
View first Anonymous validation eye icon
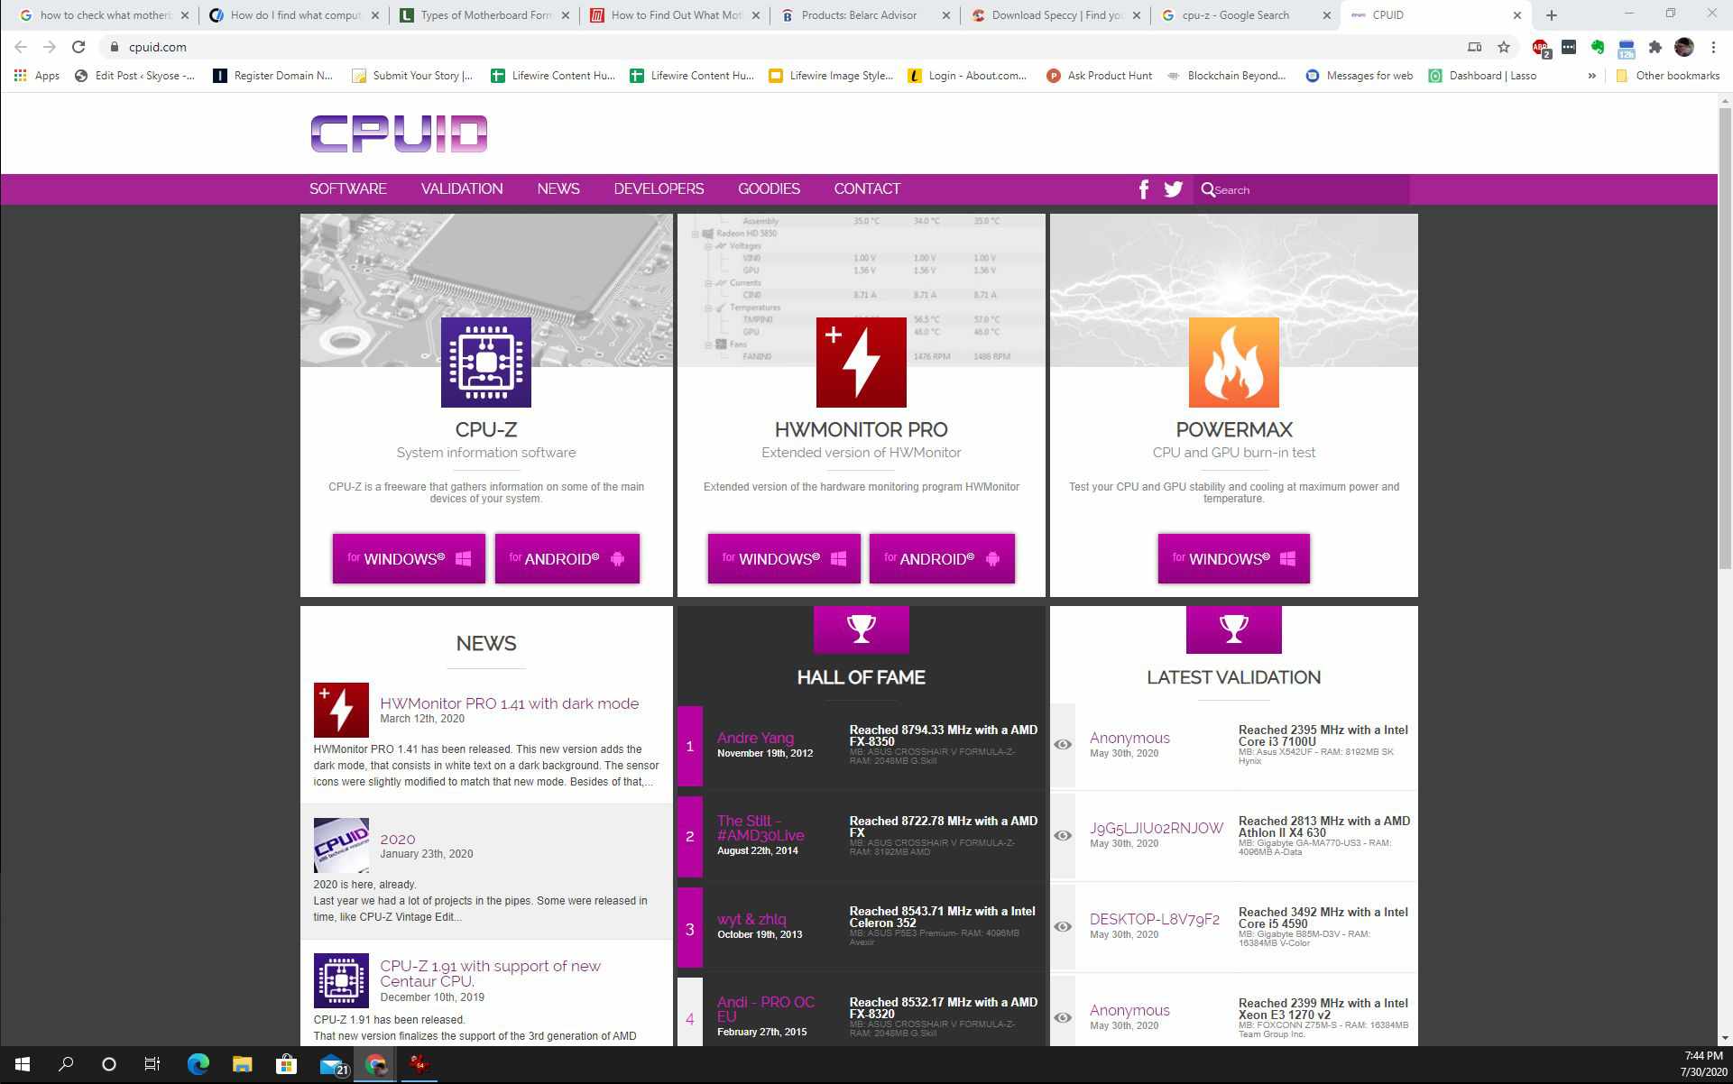pos(1063,745)
